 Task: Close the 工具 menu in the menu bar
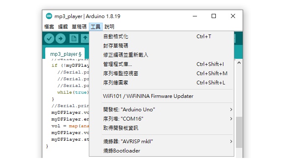pyautogui.click(x=96, y=27)
